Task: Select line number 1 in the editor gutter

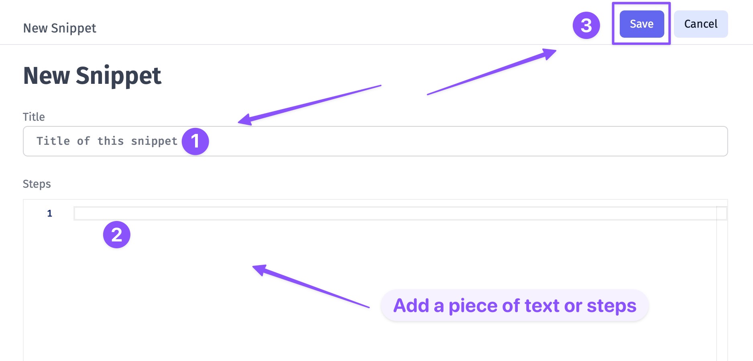Action: point(49,213)
